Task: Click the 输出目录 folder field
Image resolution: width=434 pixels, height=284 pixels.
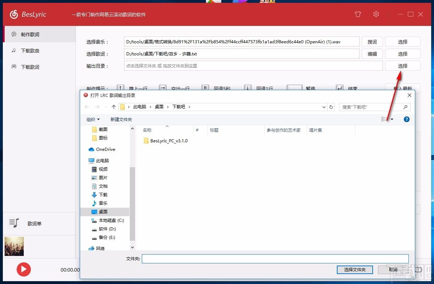Action: click(253, 66)
